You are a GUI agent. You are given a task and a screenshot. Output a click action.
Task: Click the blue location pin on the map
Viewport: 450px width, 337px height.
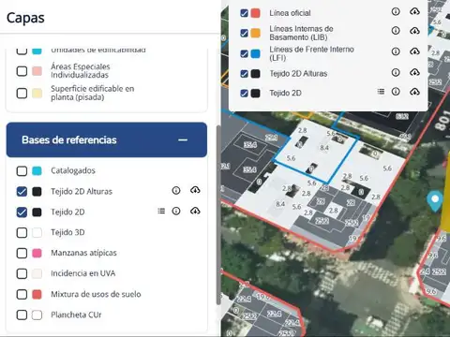pyautogui.click(x=435, y=200)
